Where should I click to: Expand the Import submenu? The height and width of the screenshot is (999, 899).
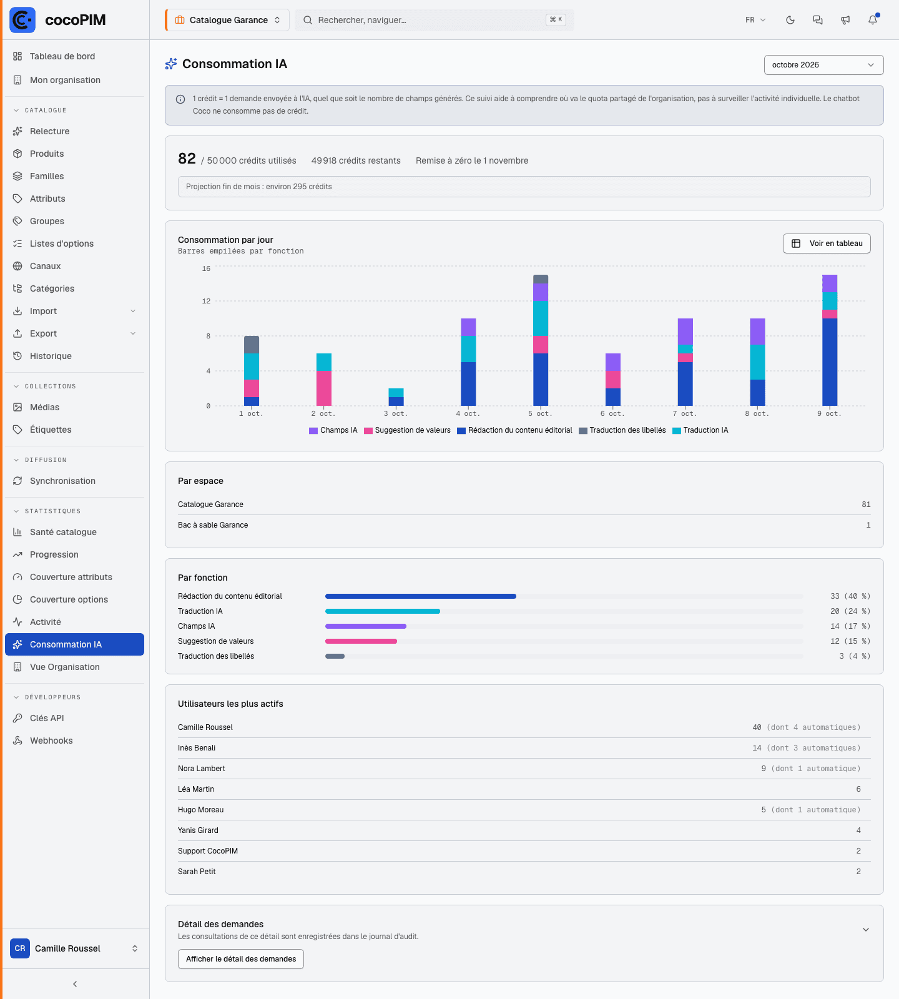133,311
